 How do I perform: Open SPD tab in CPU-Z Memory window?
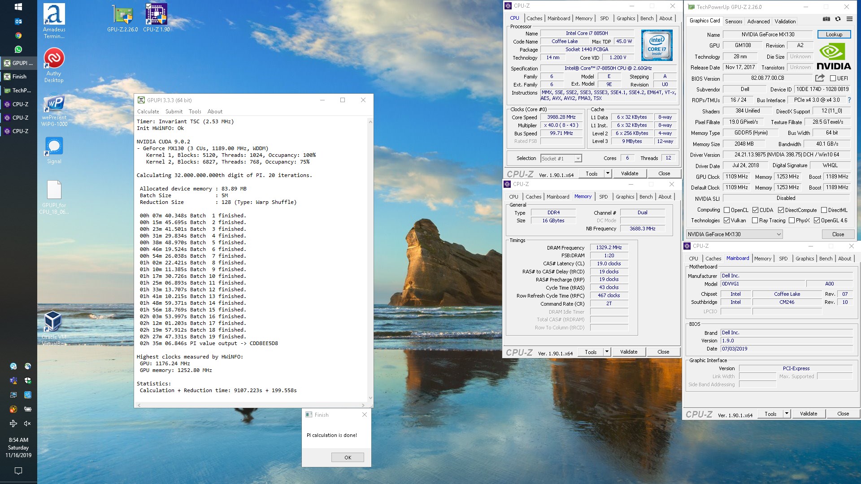[x=604, y=197]
